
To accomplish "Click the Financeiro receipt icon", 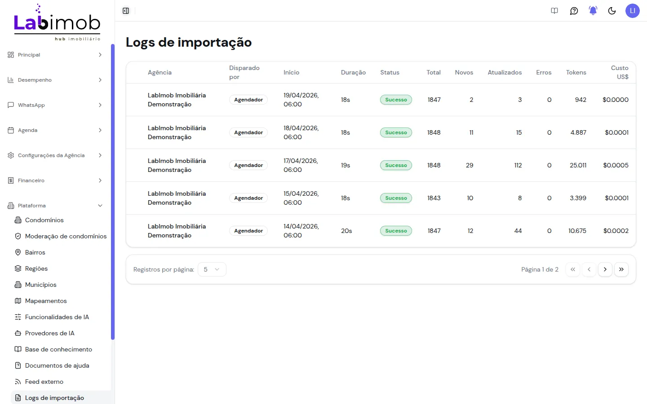I will point(11,180).
